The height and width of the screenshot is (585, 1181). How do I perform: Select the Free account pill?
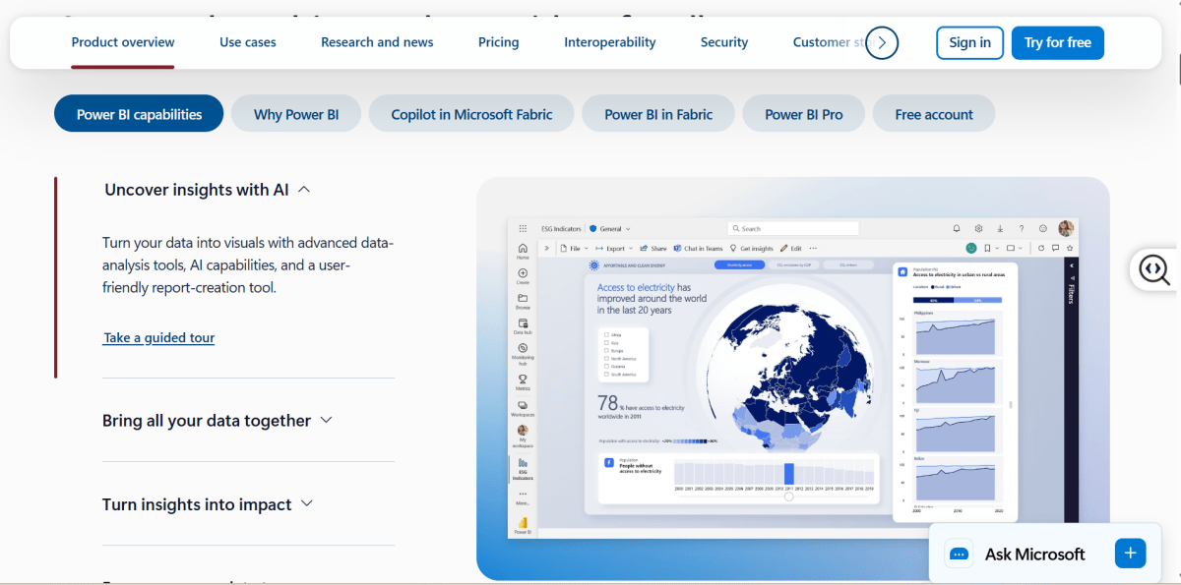pyautogui.click(x=934, y=114)
